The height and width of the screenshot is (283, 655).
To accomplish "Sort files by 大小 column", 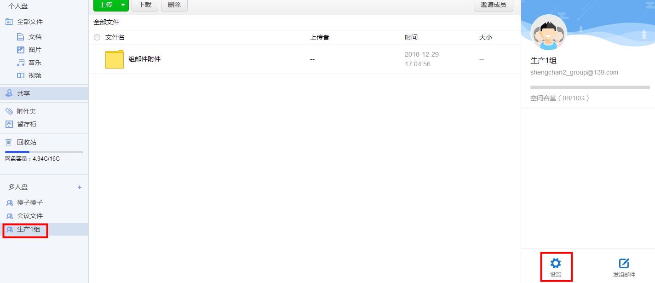I will 485,37.
